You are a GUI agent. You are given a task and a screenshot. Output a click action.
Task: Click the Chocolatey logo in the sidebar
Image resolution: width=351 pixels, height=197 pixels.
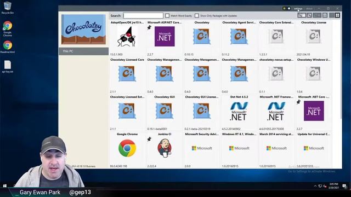point(83,29)
